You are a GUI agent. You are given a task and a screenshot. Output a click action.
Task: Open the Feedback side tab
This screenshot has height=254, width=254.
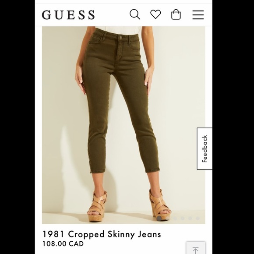[205, 149]
